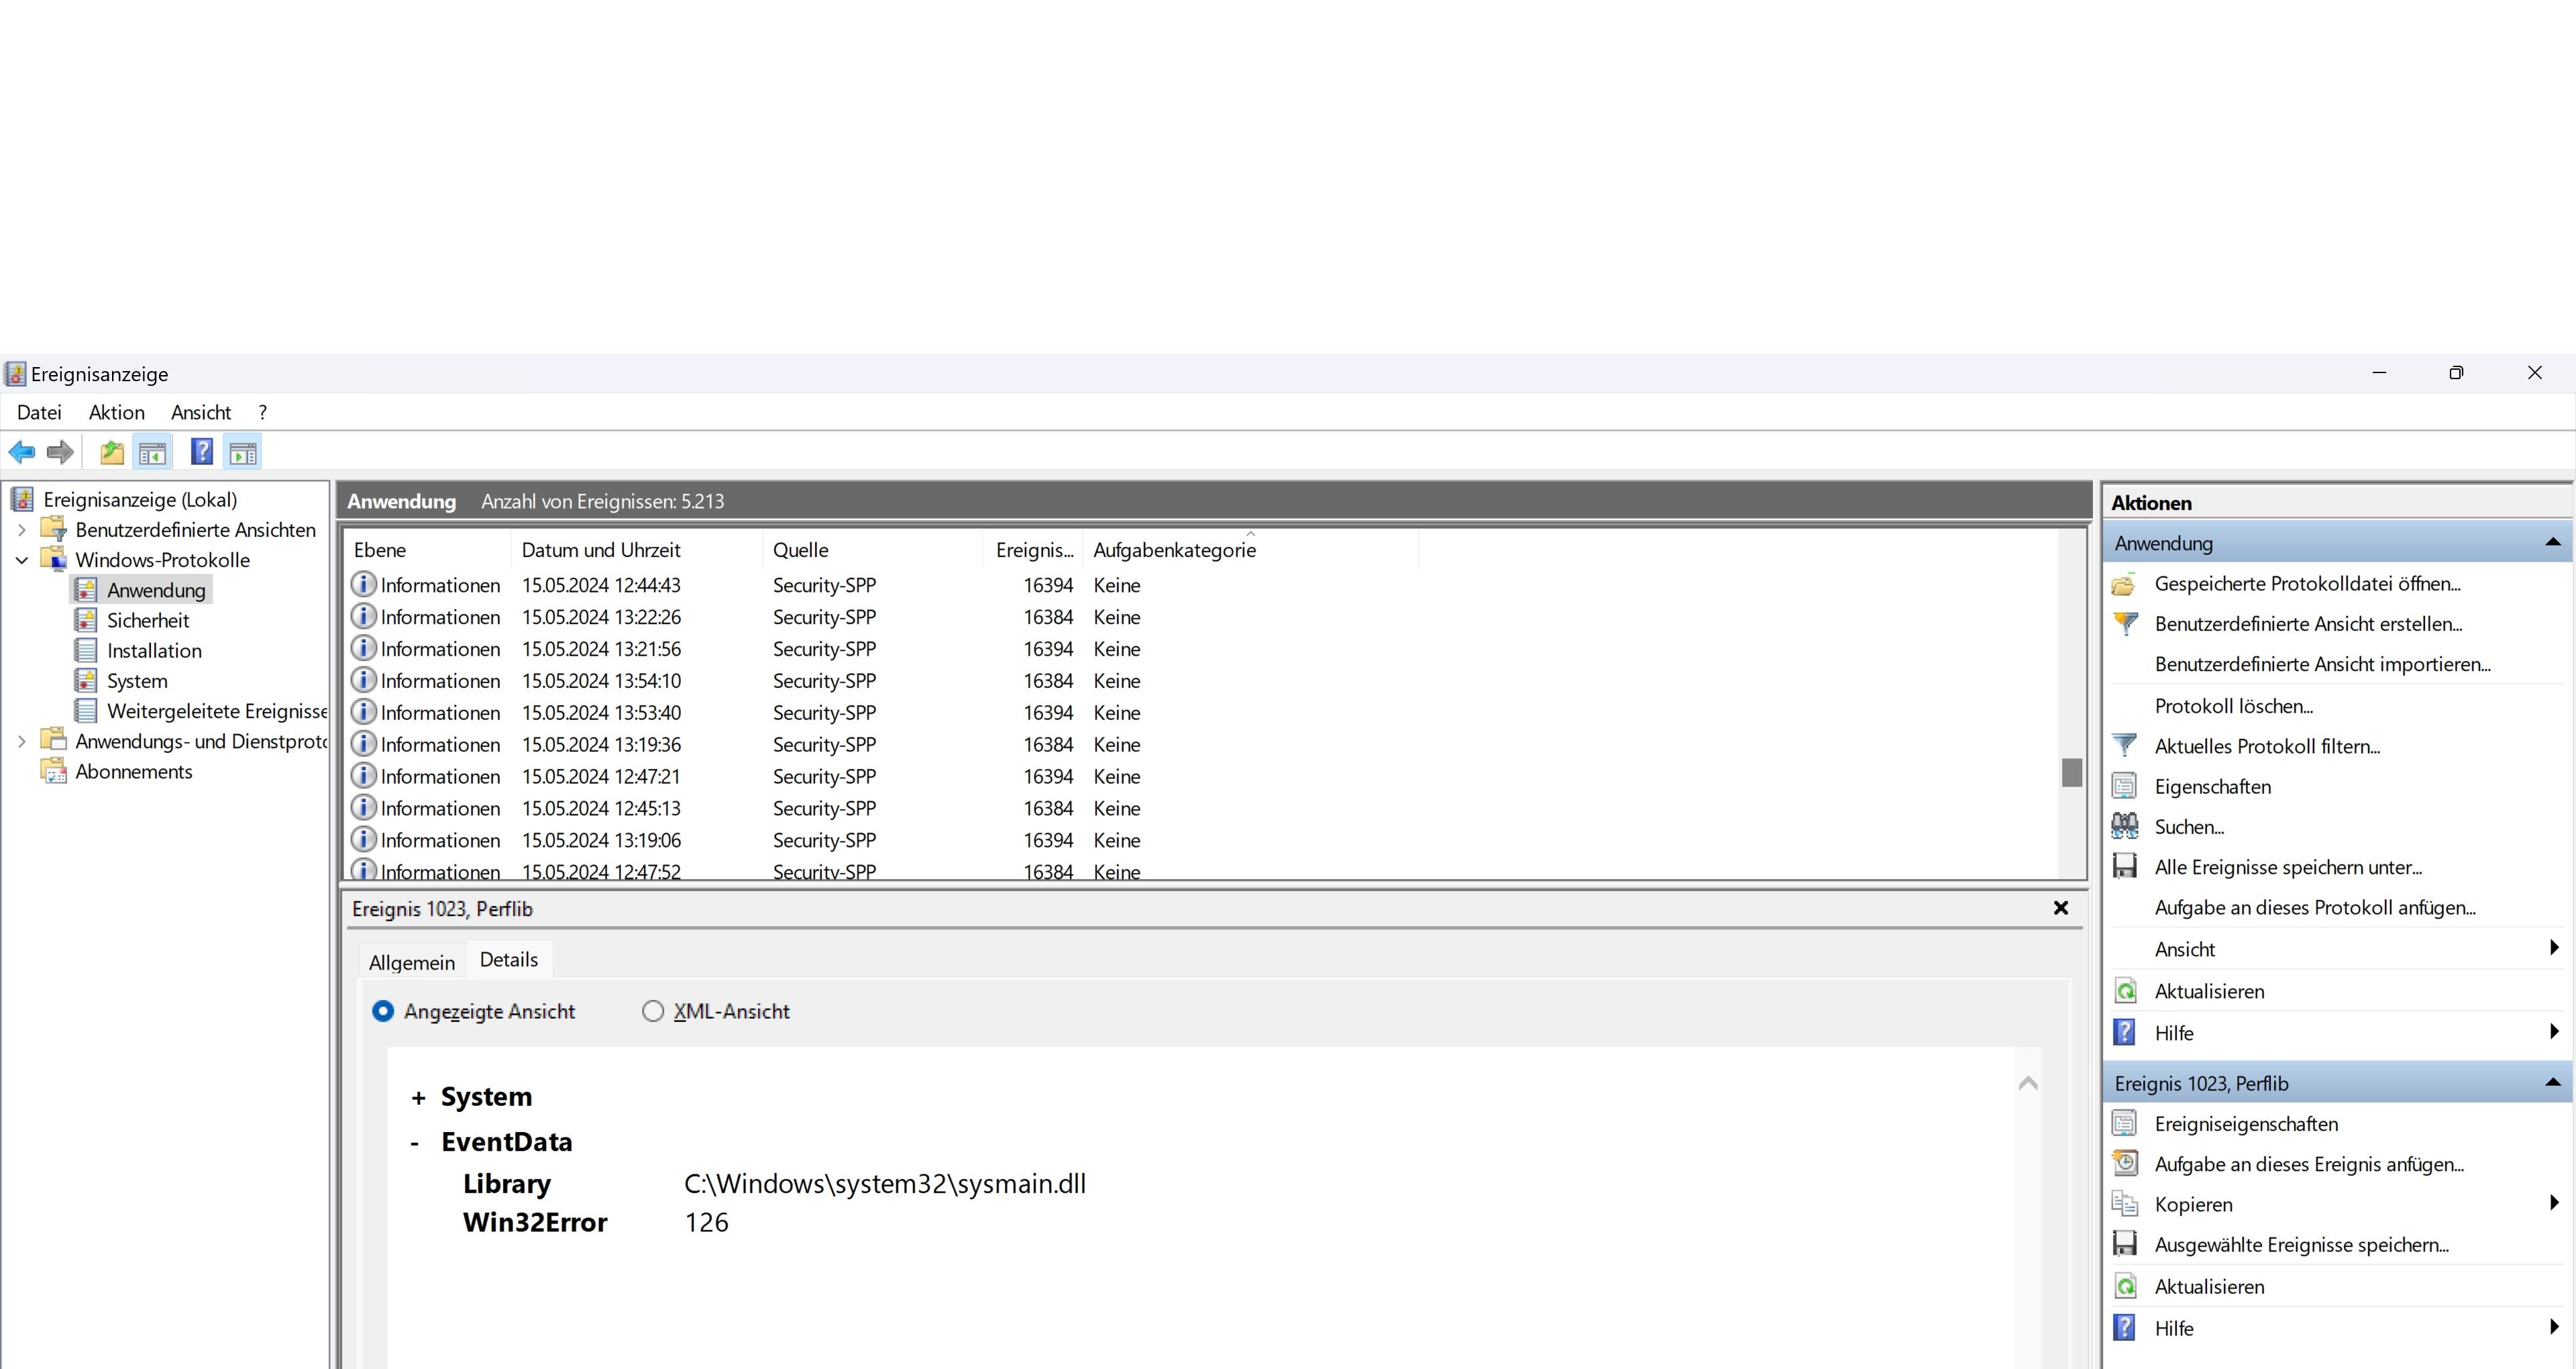Expand the System node in details

[418, 1098]
